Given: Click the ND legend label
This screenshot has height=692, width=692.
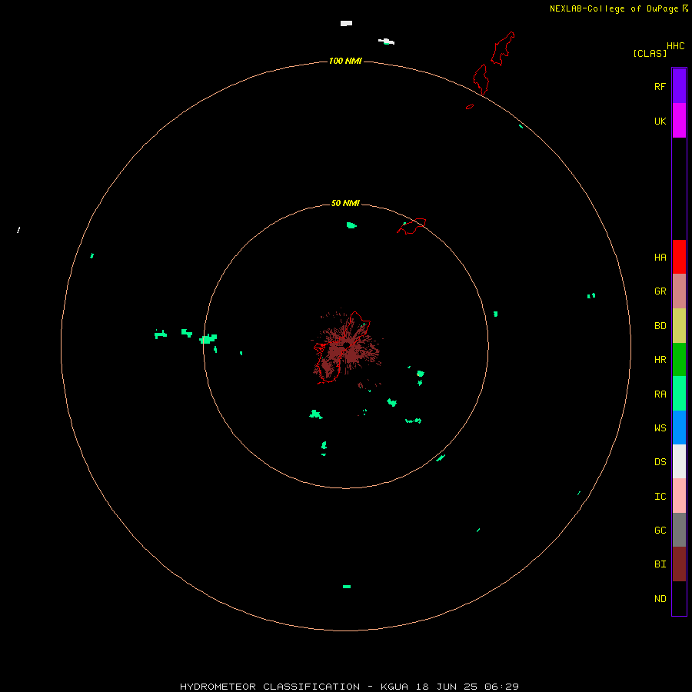Looking at the screenshot, I should [660, 599].
